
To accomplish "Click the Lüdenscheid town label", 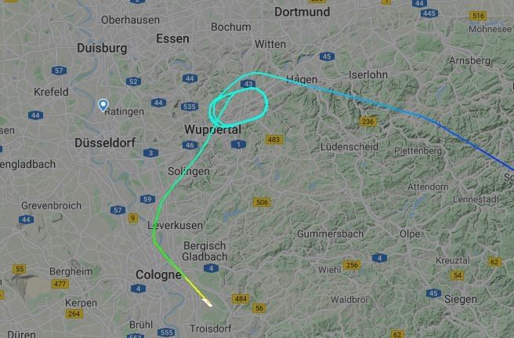I will click(349, 147).
